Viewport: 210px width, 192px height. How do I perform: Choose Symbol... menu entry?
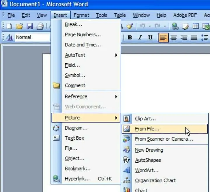coord(86,75)
